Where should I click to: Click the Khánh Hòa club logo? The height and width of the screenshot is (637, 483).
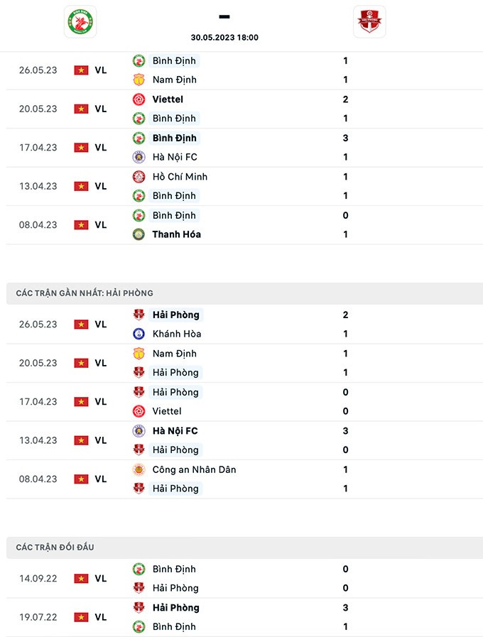(139, 334)
